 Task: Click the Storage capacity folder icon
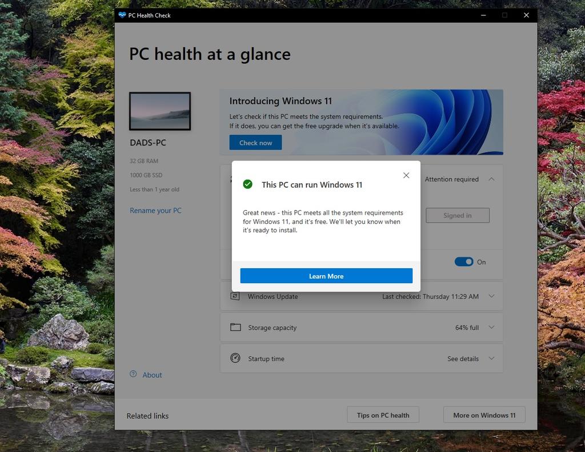click(x=235, y=327)
